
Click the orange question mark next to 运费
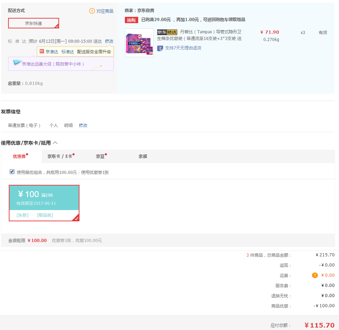point(315,275)
